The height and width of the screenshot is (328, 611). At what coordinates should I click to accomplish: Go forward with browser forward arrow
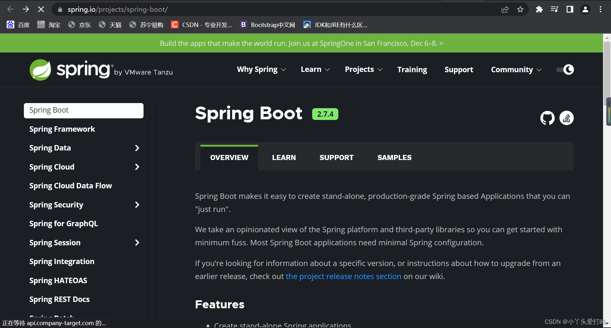click(26, 9)
